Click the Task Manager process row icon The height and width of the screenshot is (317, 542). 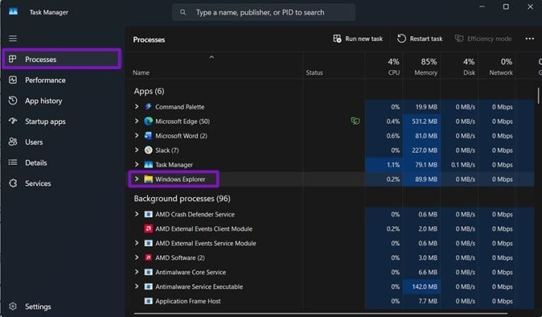(148, 165)
